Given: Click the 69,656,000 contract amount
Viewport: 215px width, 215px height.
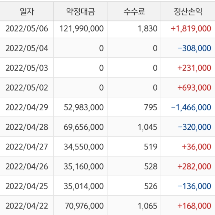Looking at the screenshot, I should [82, 127].
